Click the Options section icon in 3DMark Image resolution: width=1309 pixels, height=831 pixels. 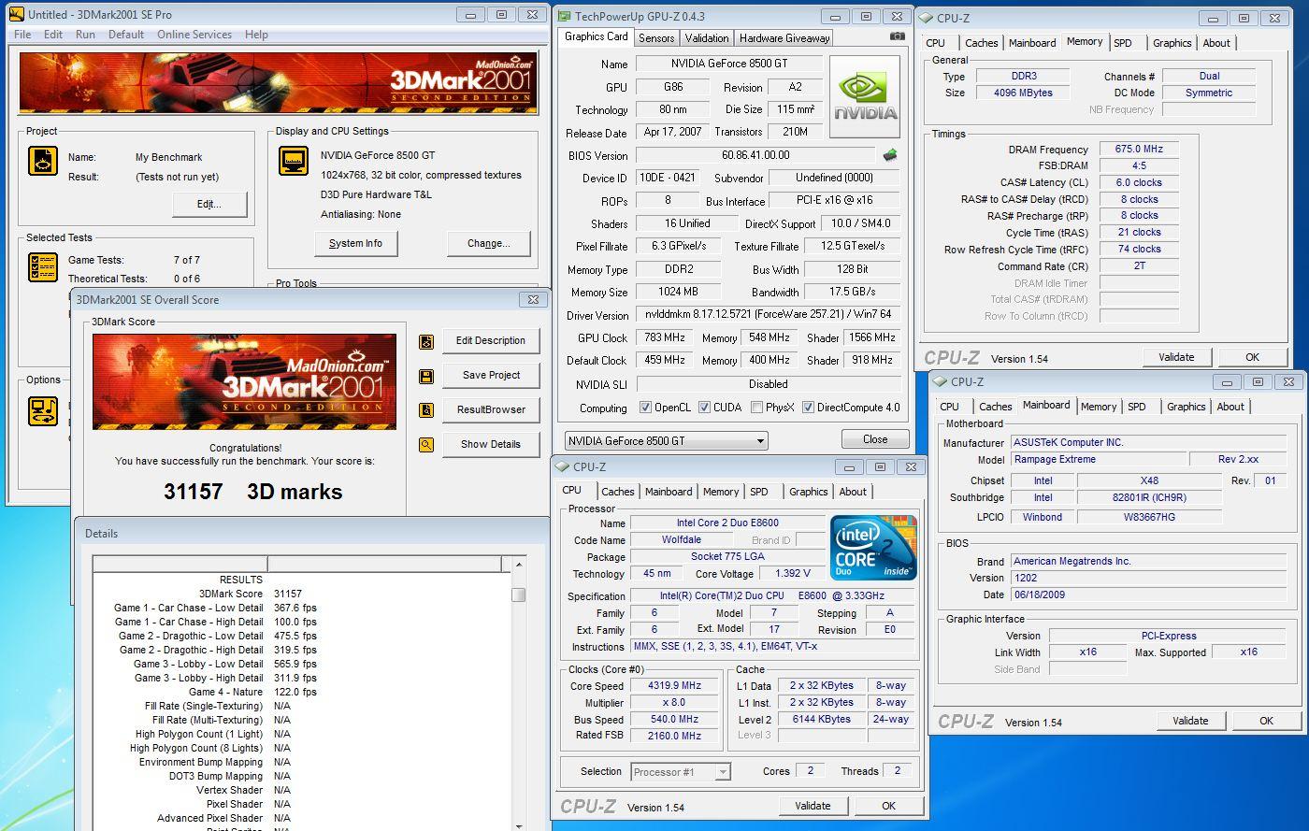coord(43,409)
